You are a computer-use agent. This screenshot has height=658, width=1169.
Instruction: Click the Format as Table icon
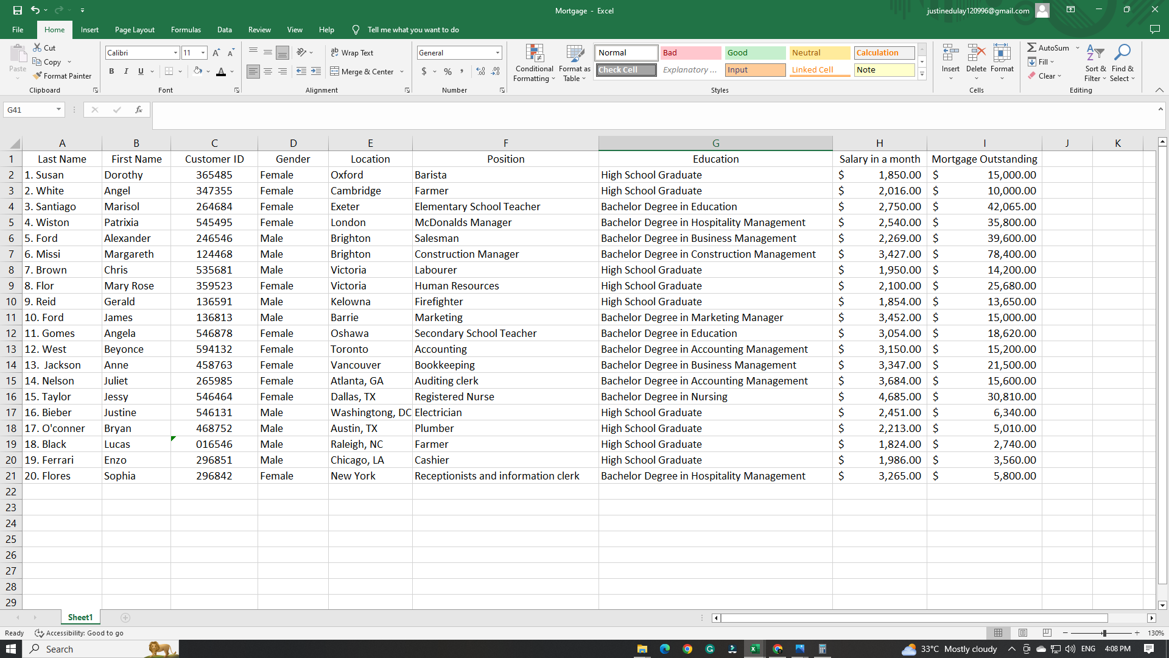574,55
